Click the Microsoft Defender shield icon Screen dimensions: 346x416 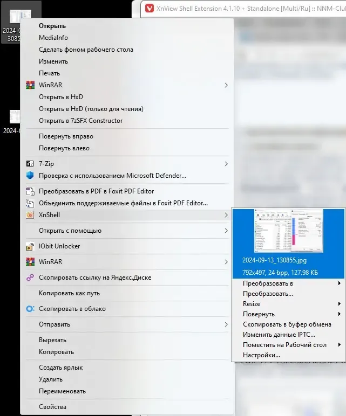click(x=30, y=175)
